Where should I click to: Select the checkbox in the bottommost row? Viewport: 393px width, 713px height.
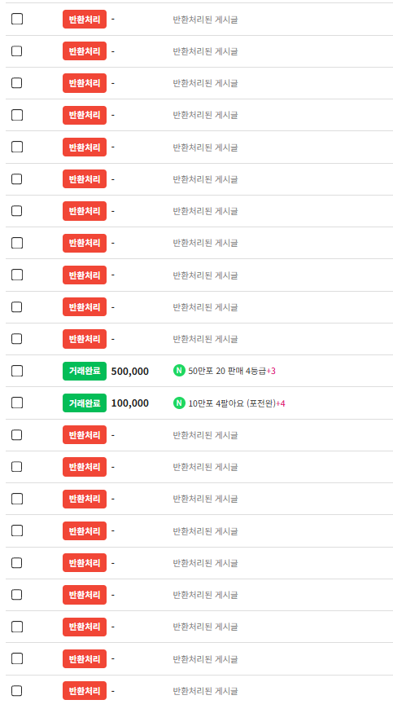[x=17, y=691]
